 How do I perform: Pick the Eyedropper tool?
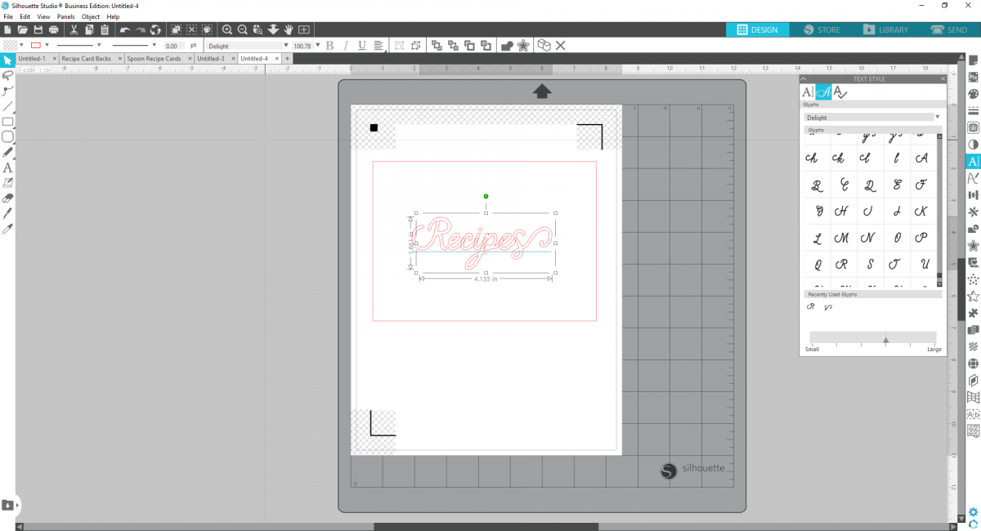pos(8,229)
